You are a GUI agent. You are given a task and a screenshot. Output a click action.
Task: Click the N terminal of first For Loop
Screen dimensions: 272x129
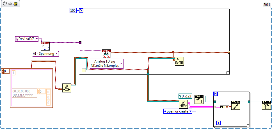click(x=81, y=10)
